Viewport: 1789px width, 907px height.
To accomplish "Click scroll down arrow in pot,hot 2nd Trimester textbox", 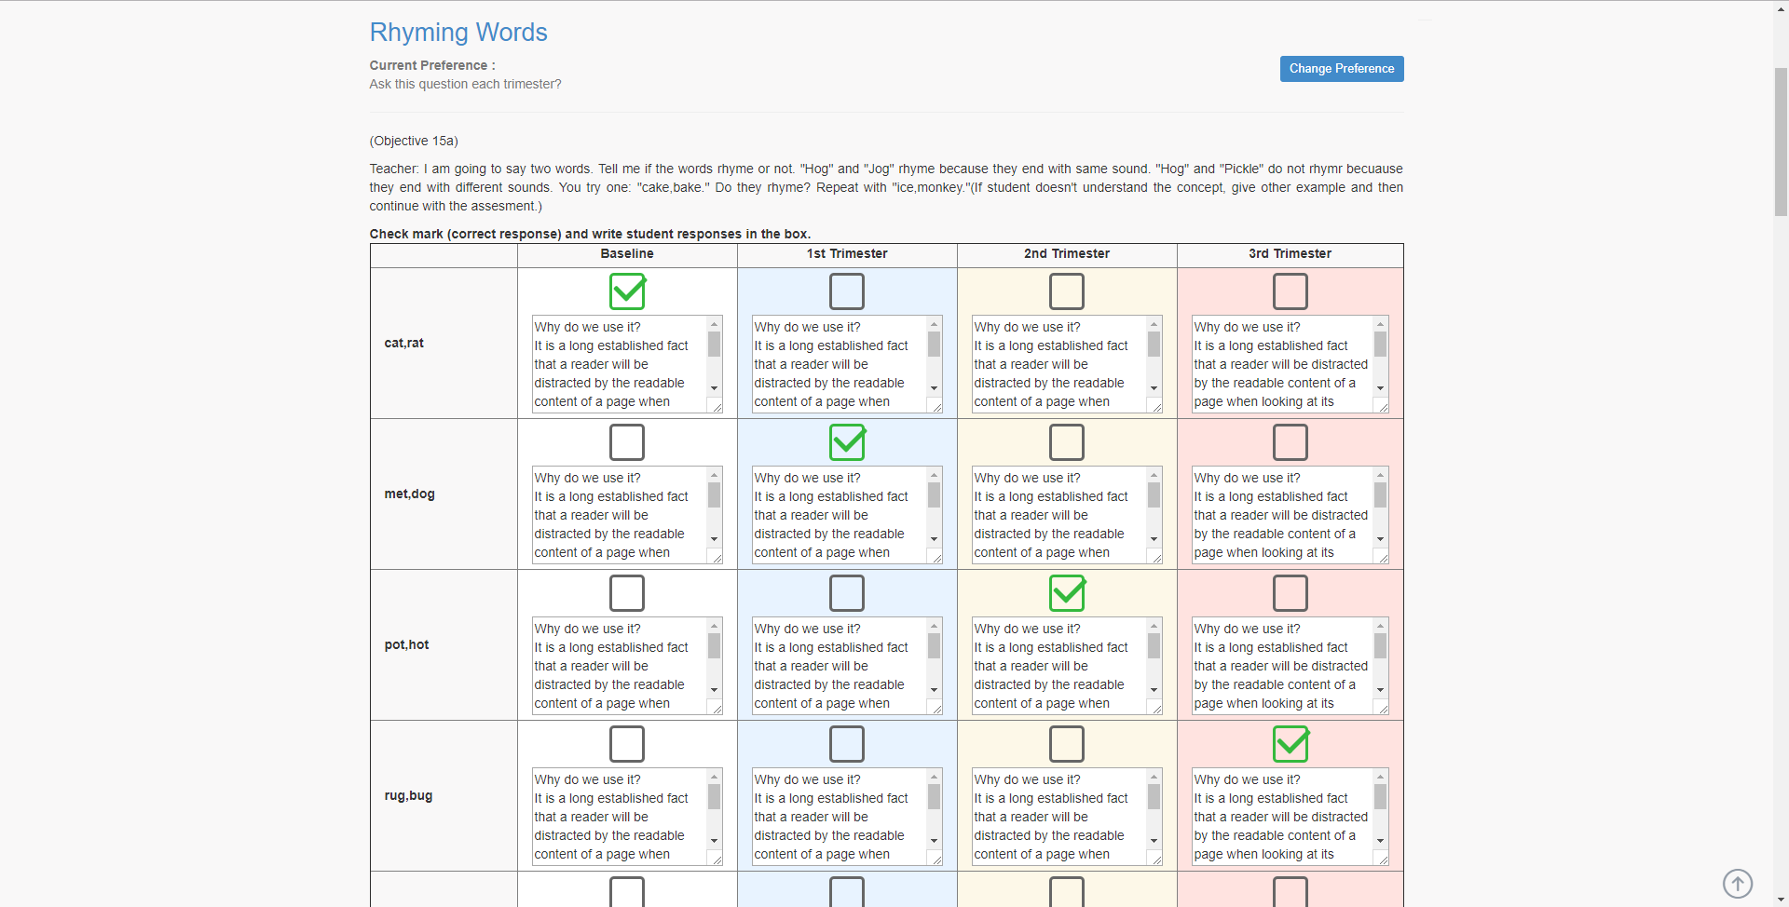I will point(1154,690).
